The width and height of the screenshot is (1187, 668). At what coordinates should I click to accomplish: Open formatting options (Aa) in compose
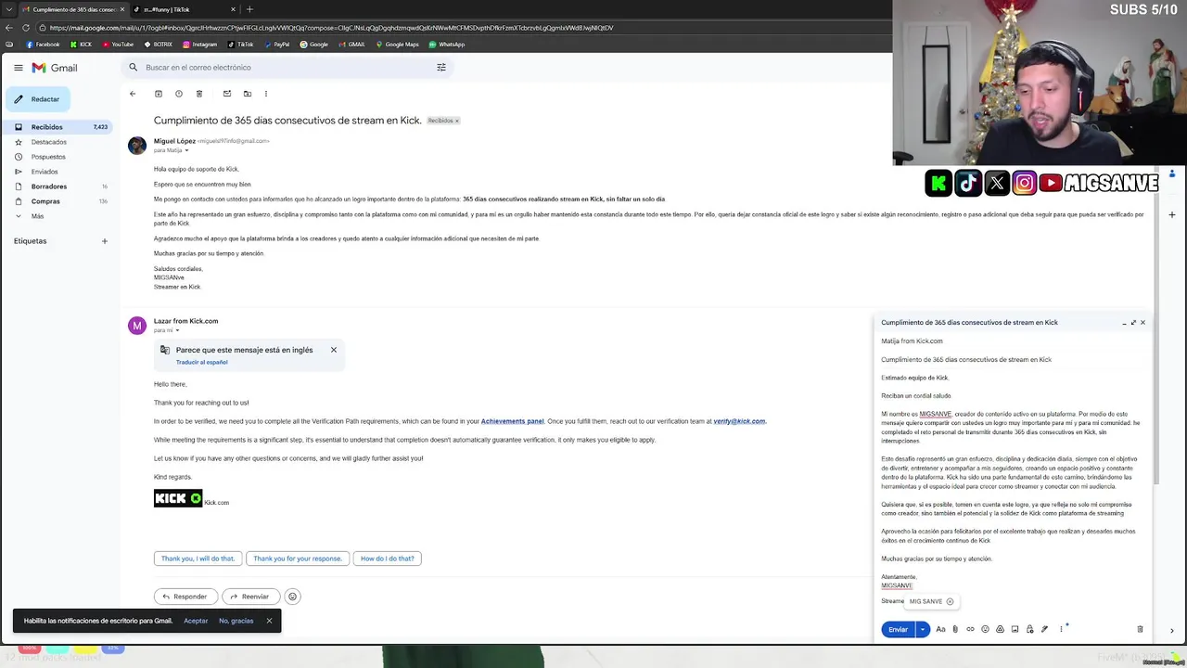coord(940,629)
